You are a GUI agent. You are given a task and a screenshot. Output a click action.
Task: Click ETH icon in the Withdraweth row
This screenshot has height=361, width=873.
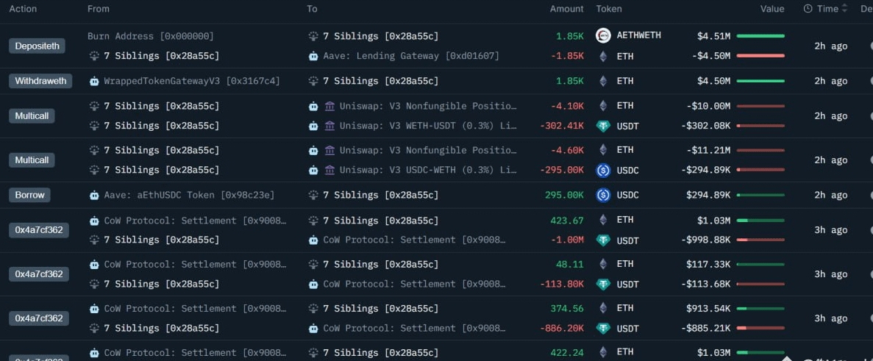[603, 81]
